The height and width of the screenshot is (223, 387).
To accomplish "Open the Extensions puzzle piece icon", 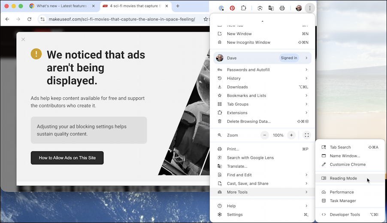I will (x=244, y=8).
